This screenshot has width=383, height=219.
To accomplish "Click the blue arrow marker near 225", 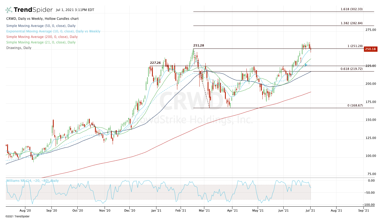I will coord(305,65).
